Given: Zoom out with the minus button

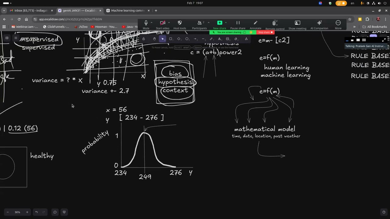Looking at the screenshot, I should pyautogui.click(x=8, y=212).
